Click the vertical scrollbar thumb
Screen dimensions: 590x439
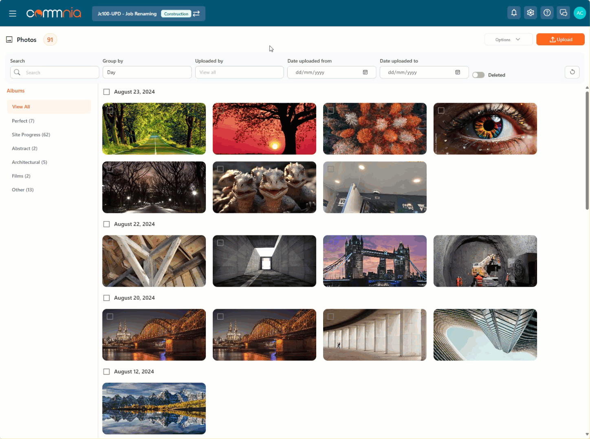587,151
